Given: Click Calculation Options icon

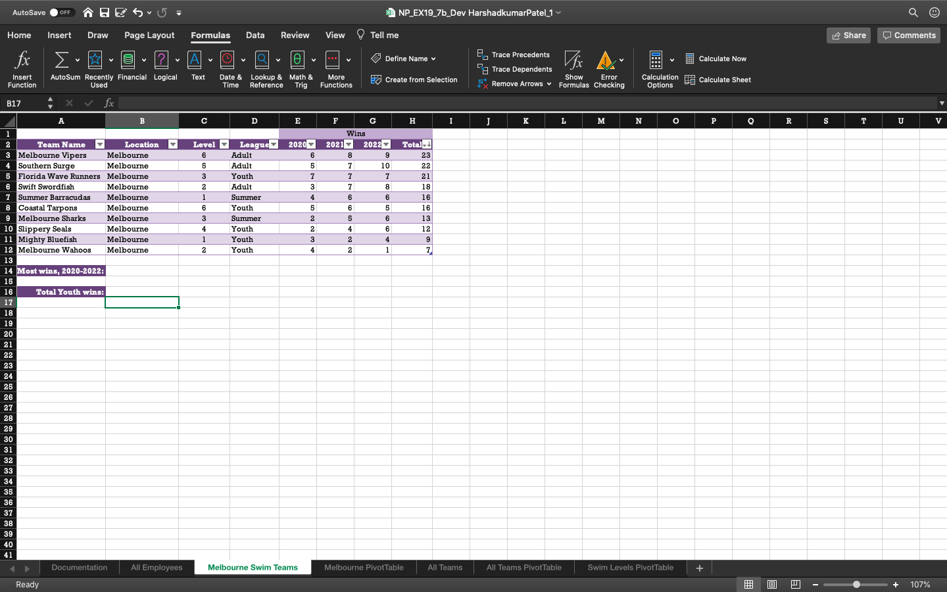Looking at the screenshot, I should click(x=656, y=61).
